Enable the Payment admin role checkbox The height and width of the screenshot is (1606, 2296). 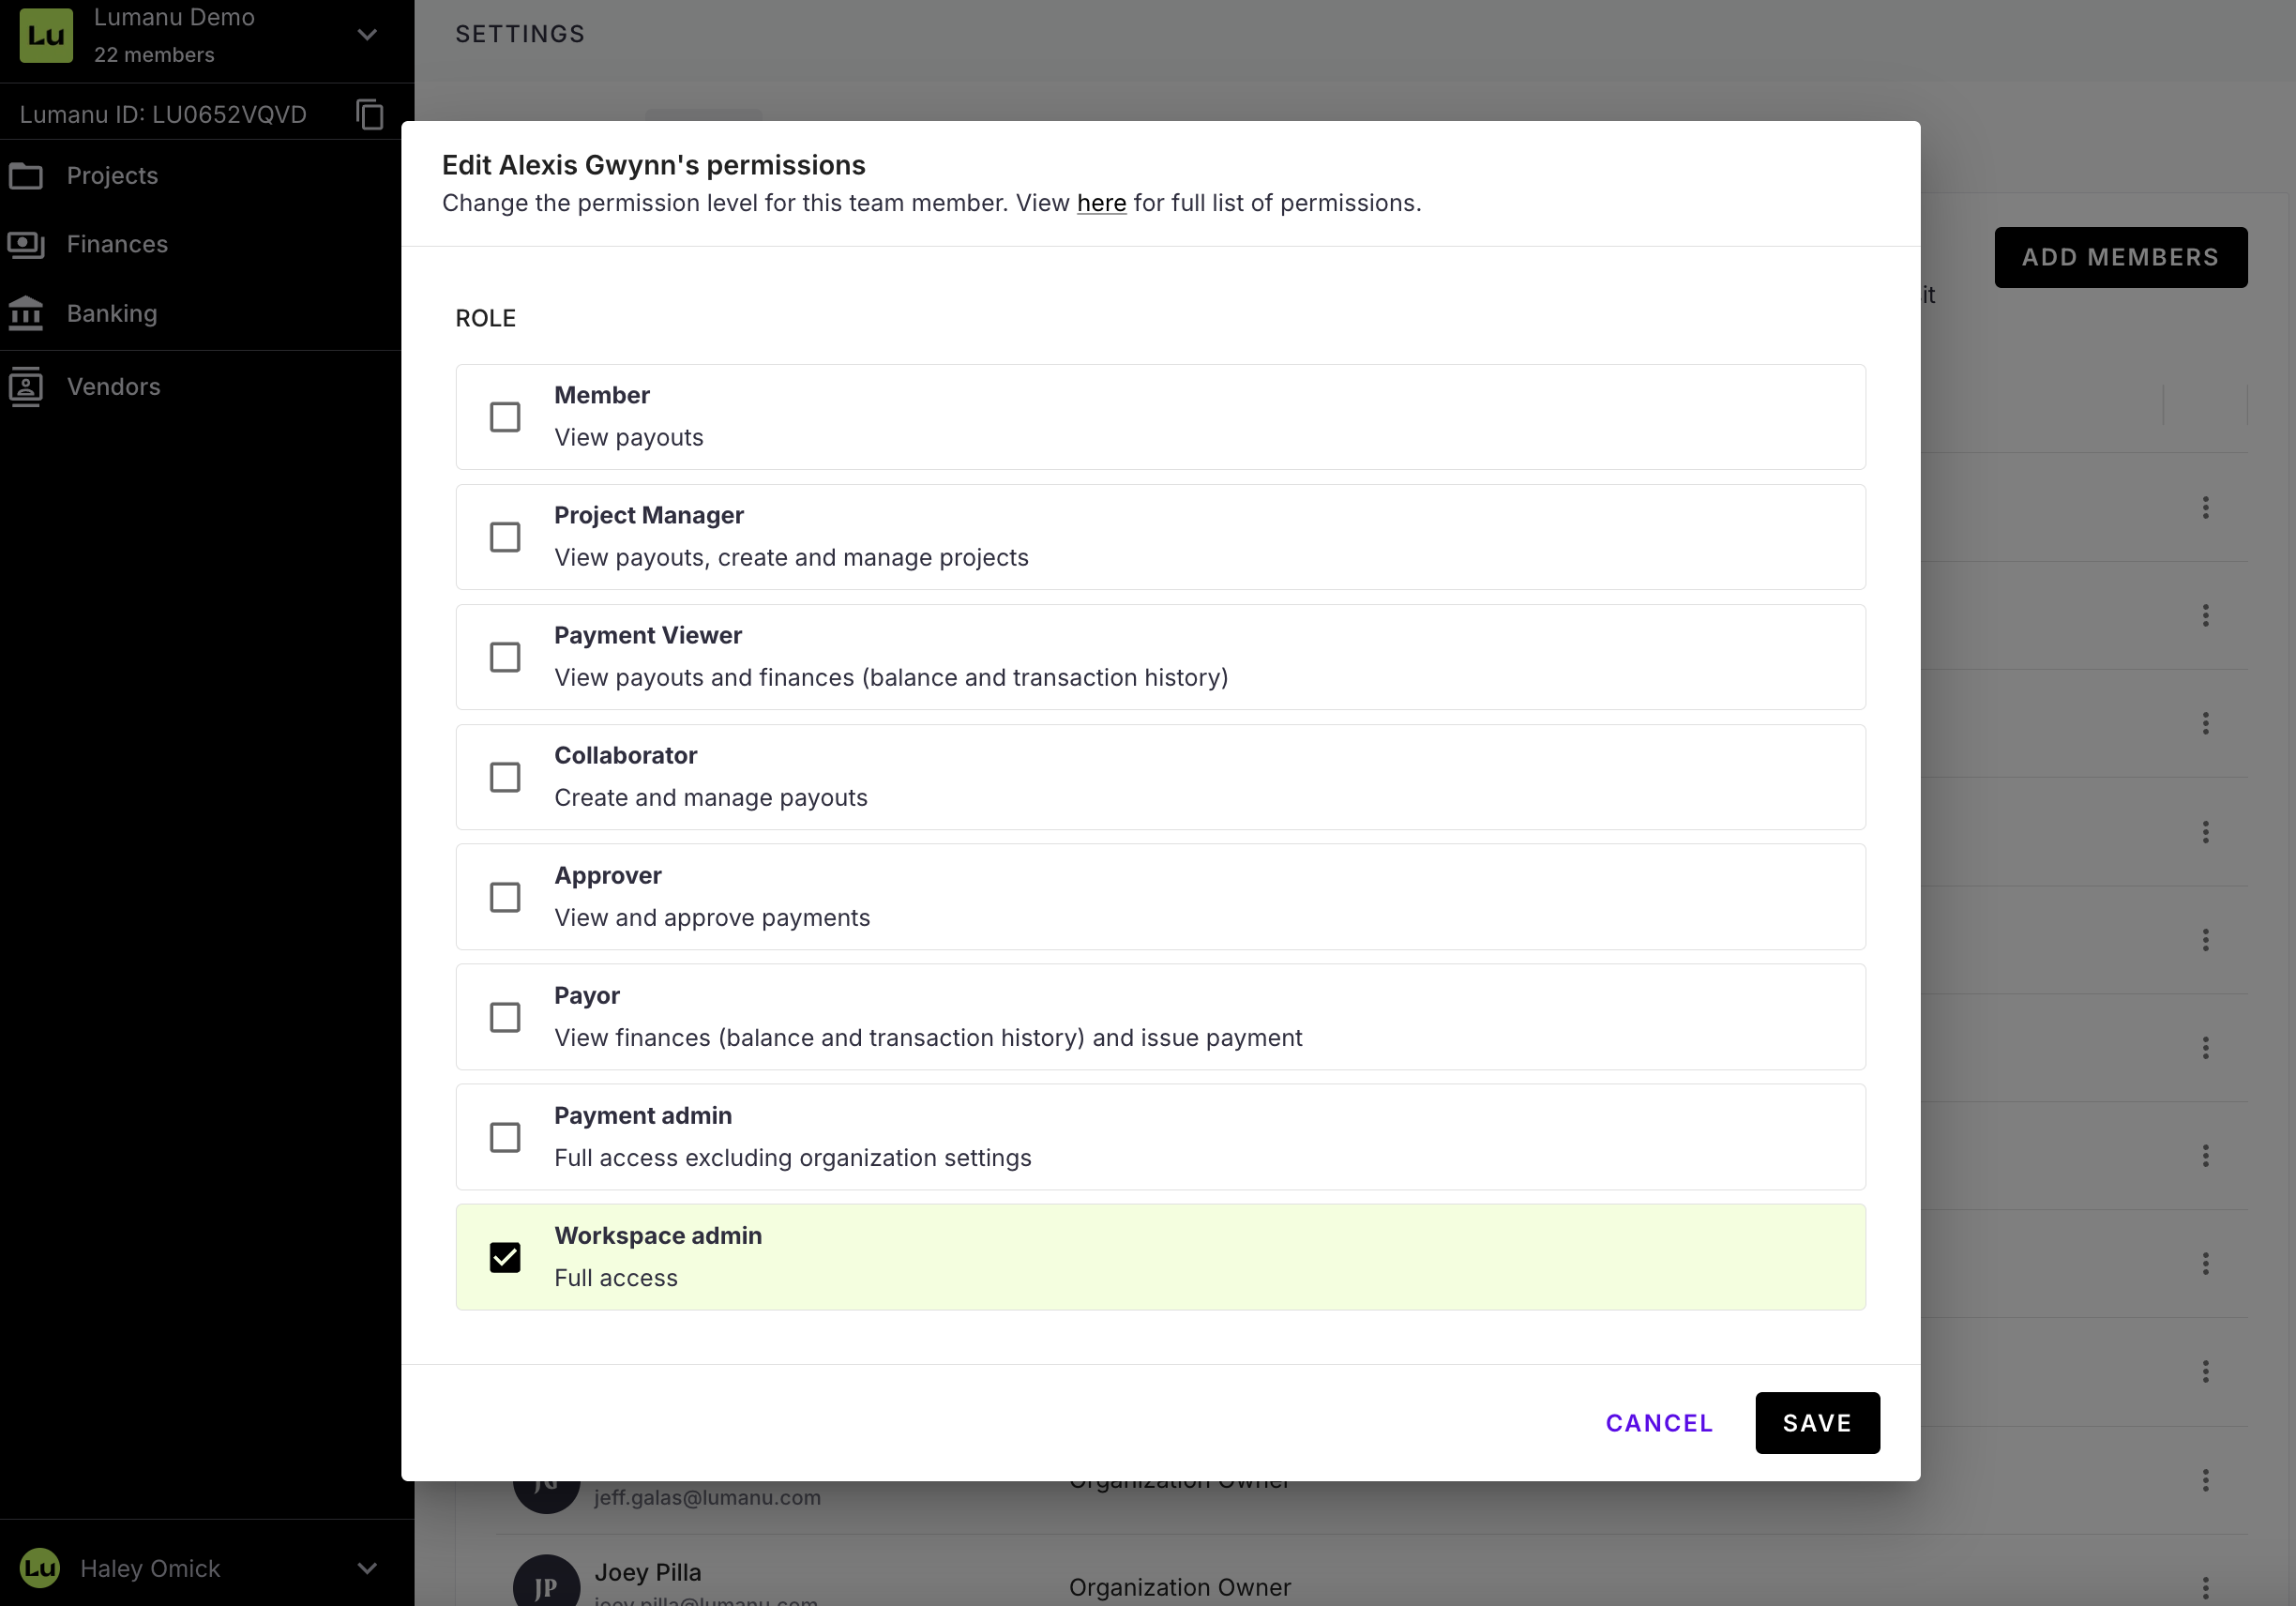pos(505,1137)
